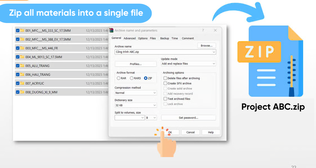Click the folder icon beside 005_ALU_TRANG
The height and width of the screenshot is (168, 316).
[x=22, y=66]
